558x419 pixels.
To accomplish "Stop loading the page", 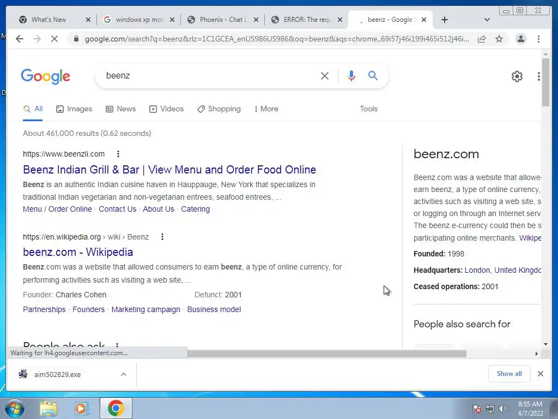I will pos(54,39).
